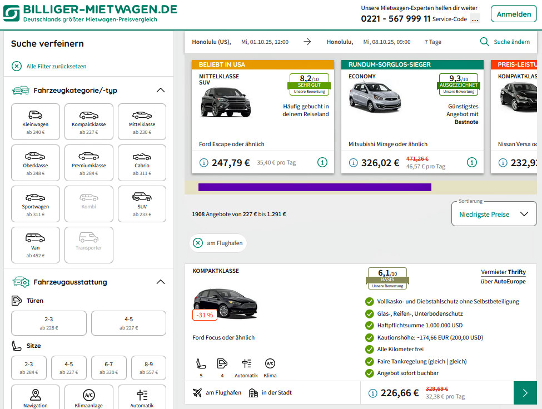The height and width of the screenshot is (409, 542).
Task: Reset all filters with Alle Filter zurücksetzen
Action: 56,66
